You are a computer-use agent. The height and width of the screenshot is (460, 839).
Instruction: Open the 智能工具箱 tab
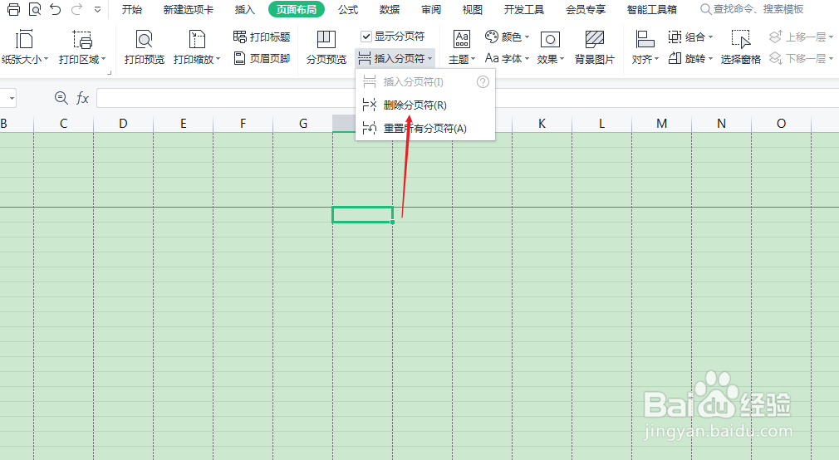pyautogui.click(x=652, y=10)
